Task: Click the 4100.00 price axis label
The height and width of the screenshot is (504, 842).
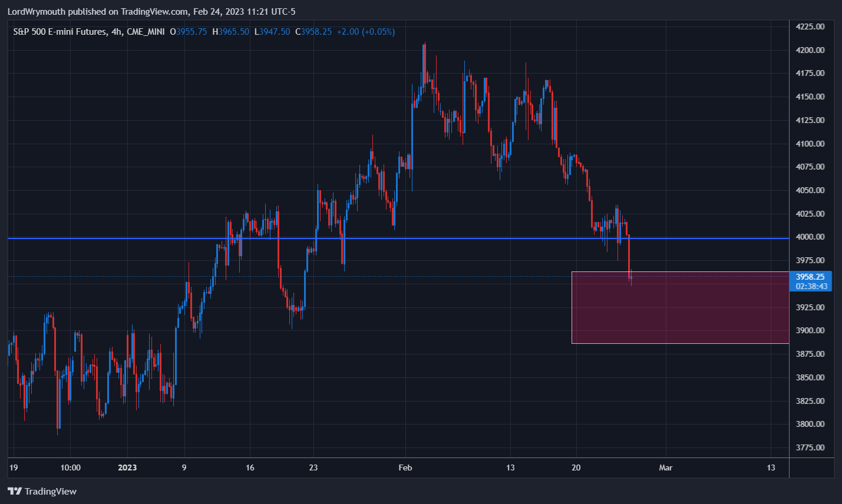Action: click(x=810, y=144)
